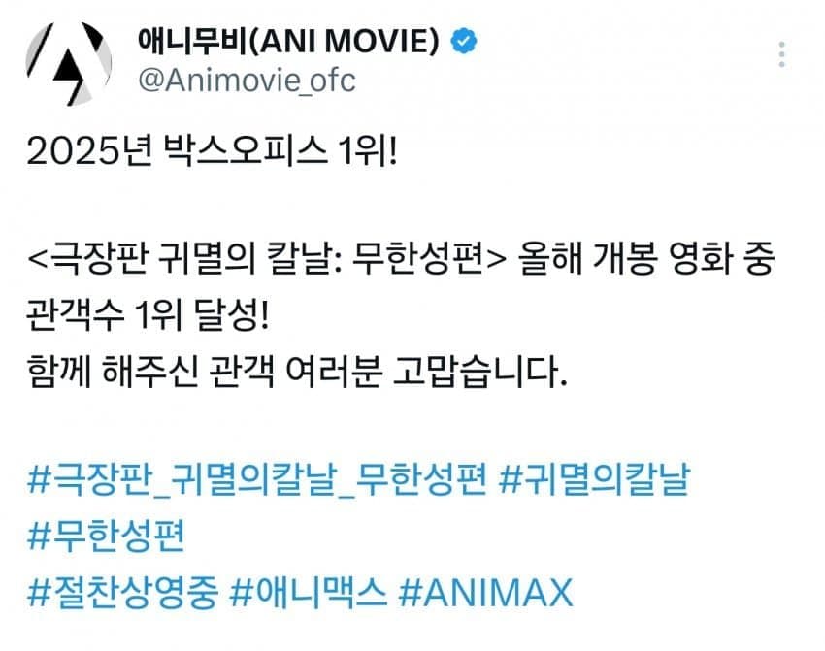Click the (ANI MOVIE) part of the name
The width and height of the screenshot is (825, 651).
343,42
